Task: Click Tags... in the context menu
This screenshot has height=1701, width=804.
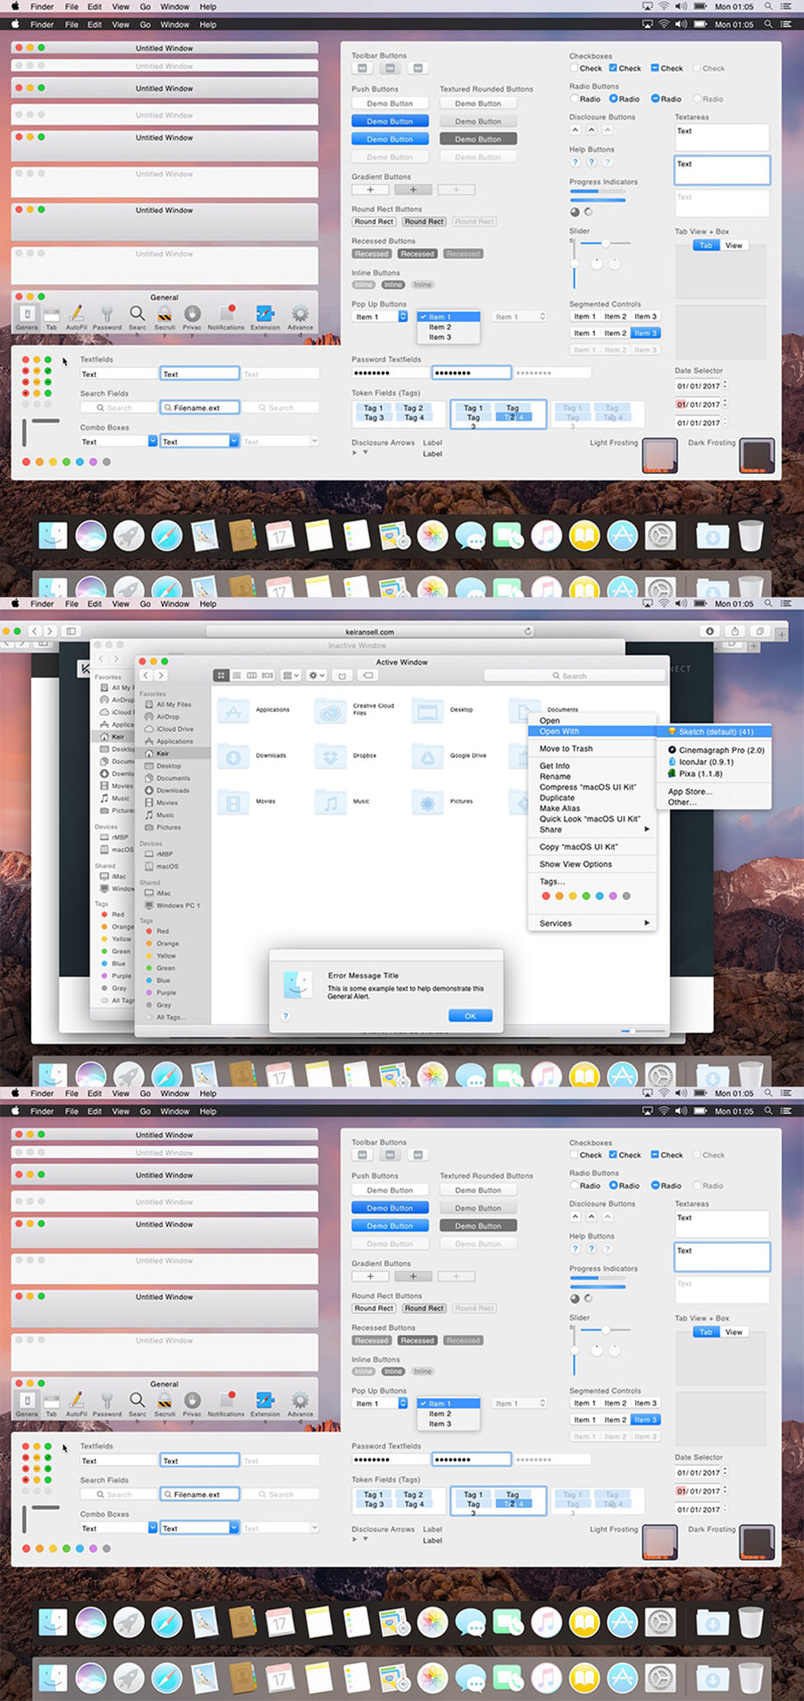Action: tap(592, 882)
